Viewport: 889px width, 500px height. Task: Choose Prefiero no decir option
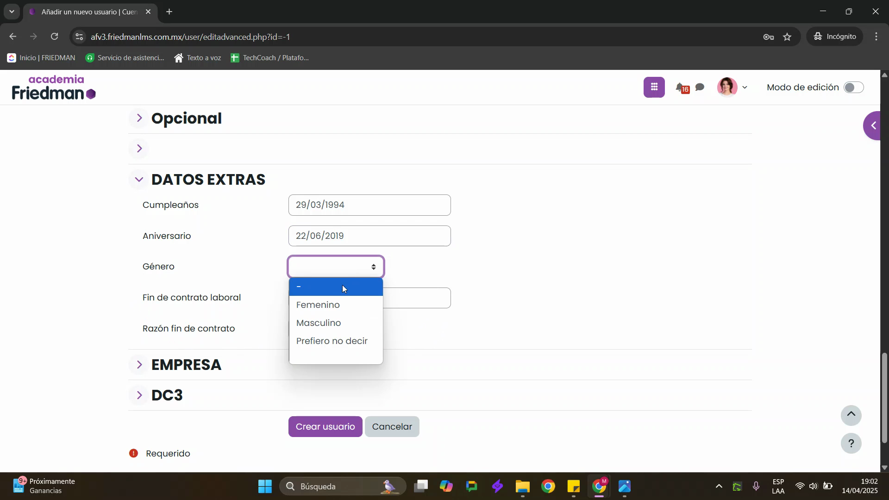[332, 341]
